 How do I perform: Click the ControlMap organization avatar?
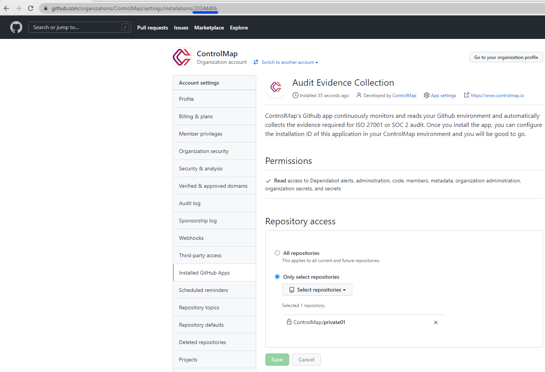point(181,57)
